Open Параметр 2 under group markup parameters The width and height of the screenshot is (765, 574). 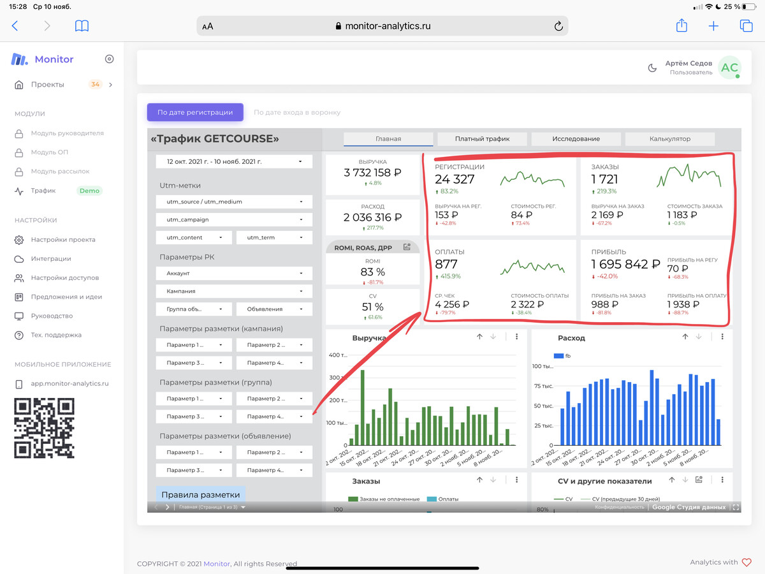tap(274, 399)
